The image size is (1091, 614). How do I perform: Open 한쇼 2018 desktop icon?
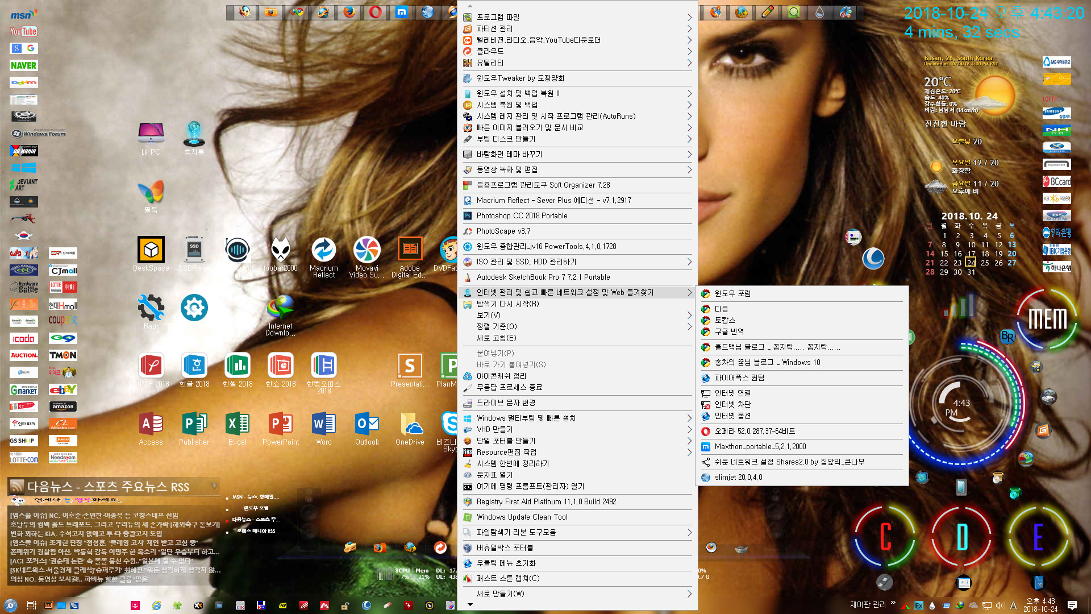point(281,370)
